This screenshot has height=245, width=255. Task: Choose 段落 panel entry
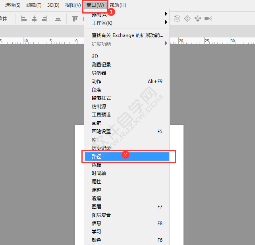coord(127,90)
